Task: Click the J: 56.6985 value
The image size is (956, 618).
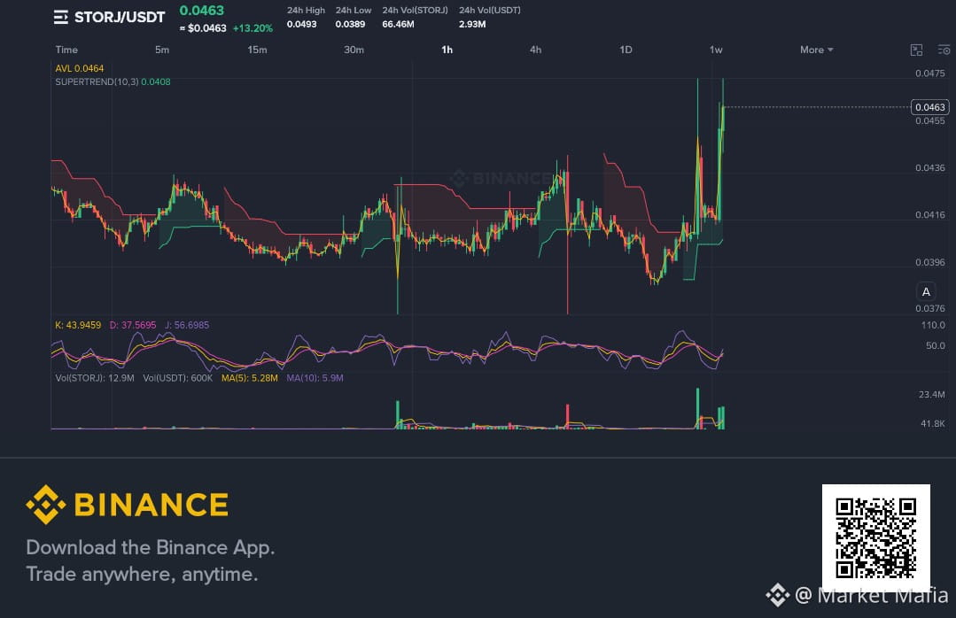Action: [187, 326]
